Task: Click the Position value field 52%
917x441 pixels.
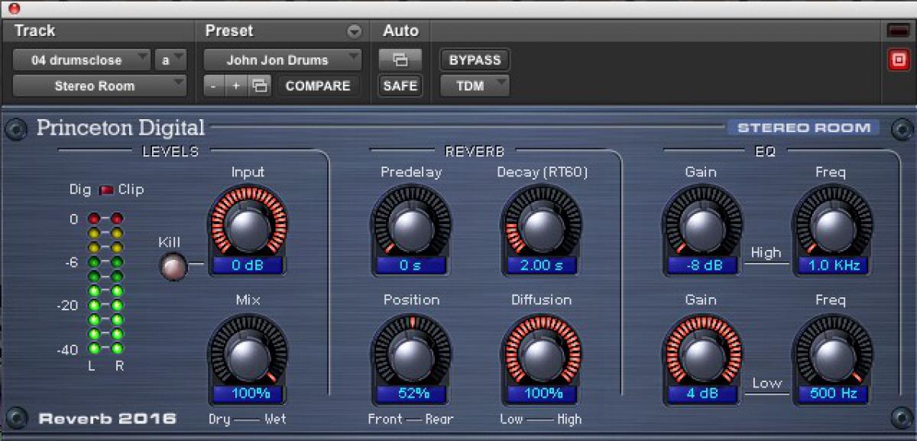Action: coord(411,394)
